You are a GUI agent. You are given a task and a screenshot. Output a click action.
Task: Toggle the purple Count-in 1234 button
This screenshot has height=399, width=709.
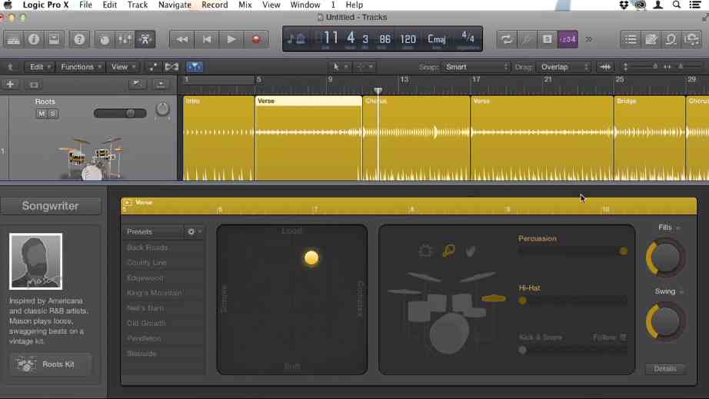click(568, 39)
